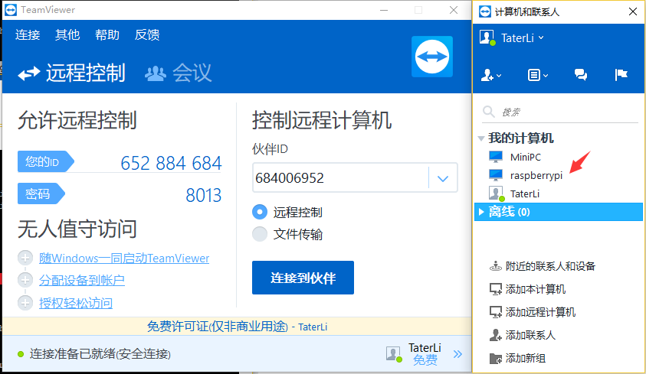Click 添加本计算机
646x374 pixels.
pyautogui.click(x=535, y=289)
